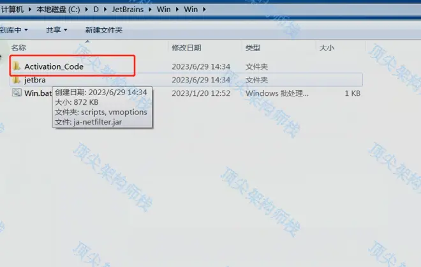The width and height of the screenshot is (421, 267).
Task: Expand the arrow after the first Win breadcrumb
Action: pos(177,10)
